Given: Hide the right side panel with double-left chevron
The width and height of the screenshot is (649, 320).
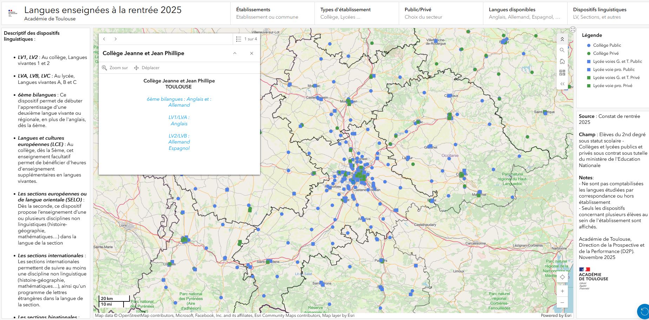Looking at the screenshot, I should point(562,84).
